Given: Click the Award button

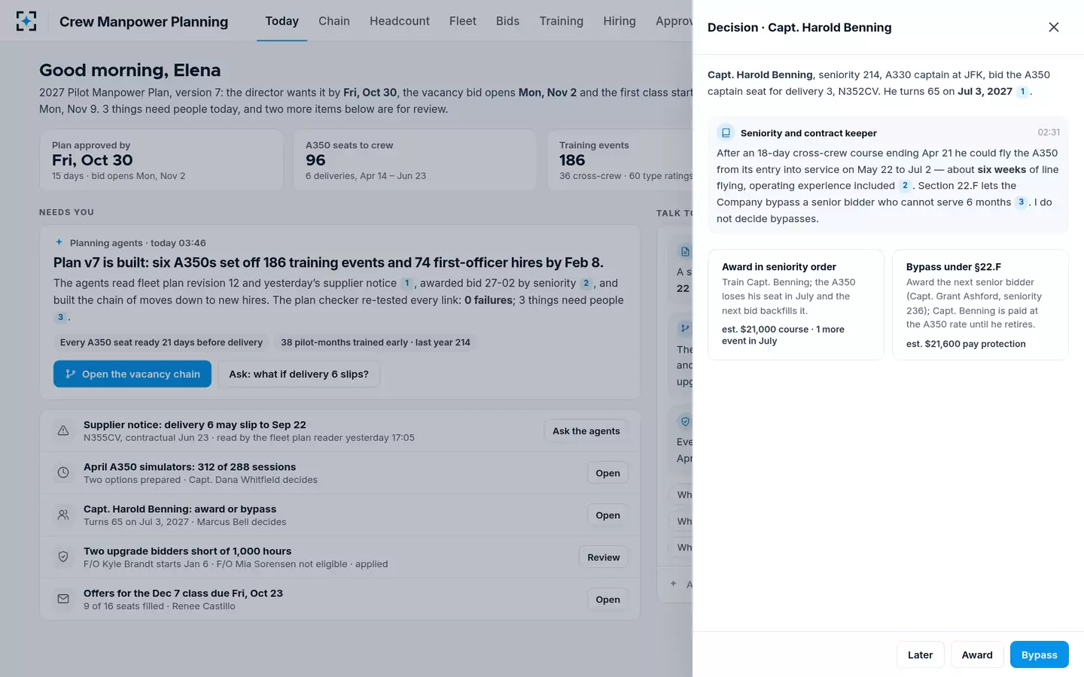Looking at the screenshot, I should pyautogui.click(x=977, y=654).
